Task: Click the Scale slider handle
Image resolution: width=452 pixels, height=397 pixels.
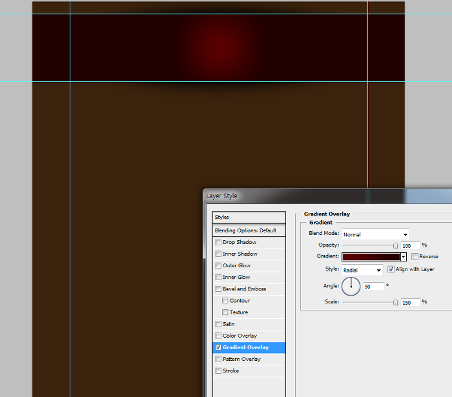Action: point(395,302)
